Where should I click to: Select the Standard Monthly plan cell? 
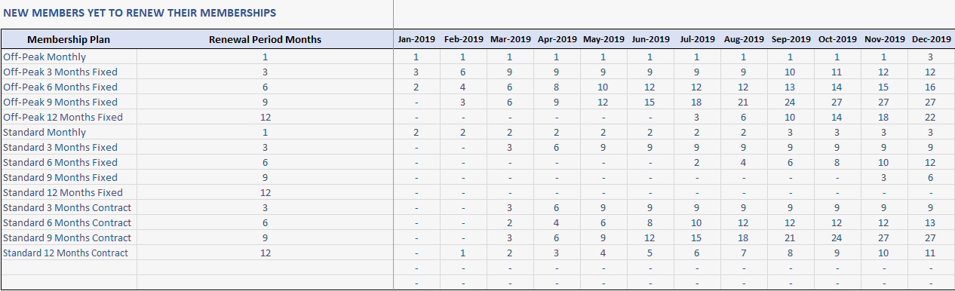click(x=69, y=132)
